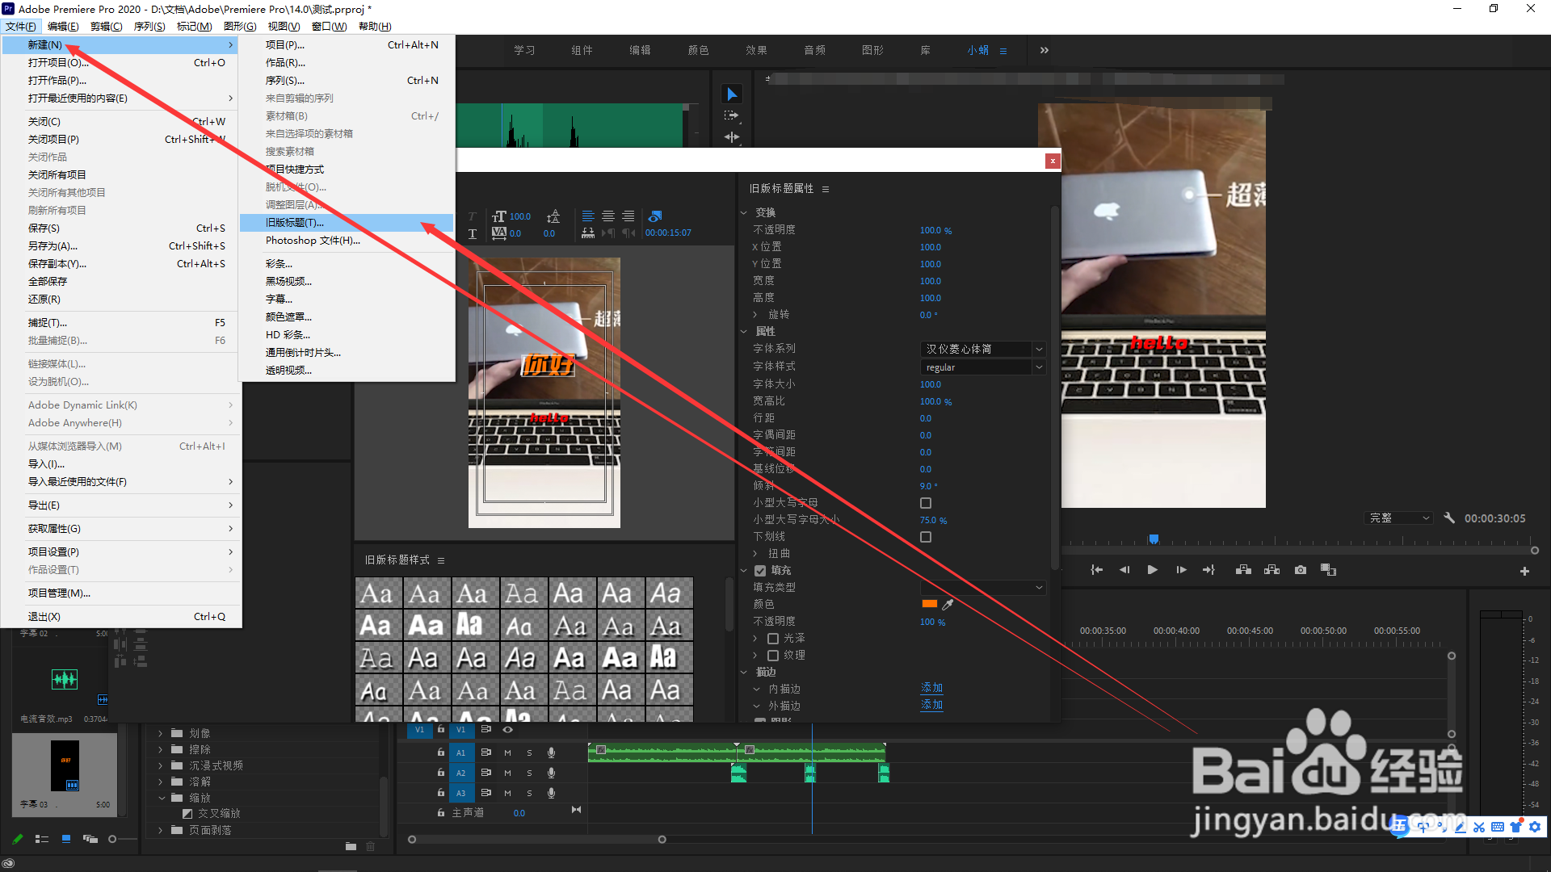Enable the Small Caps checkbox
1551x872 pixels.
point(926,503)
